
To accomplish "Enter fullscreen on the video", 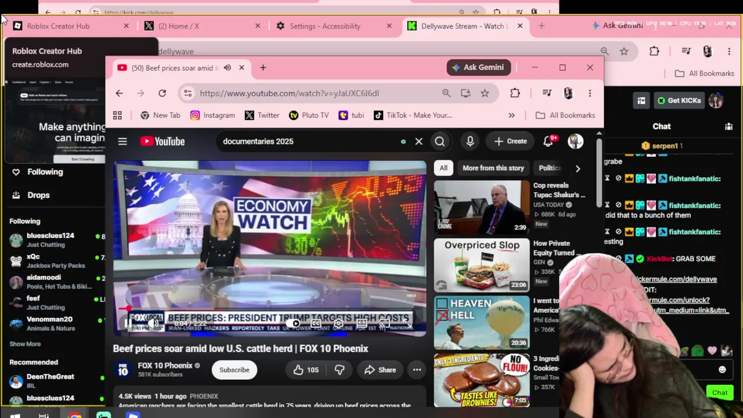I will click(x=408, y=323).
